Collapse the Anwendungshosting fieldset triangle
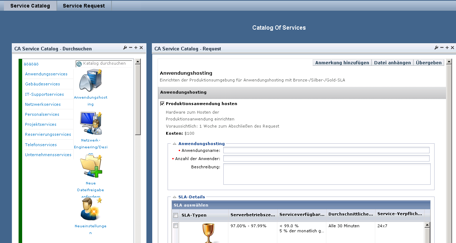456x243 pixels. point(175,144)
